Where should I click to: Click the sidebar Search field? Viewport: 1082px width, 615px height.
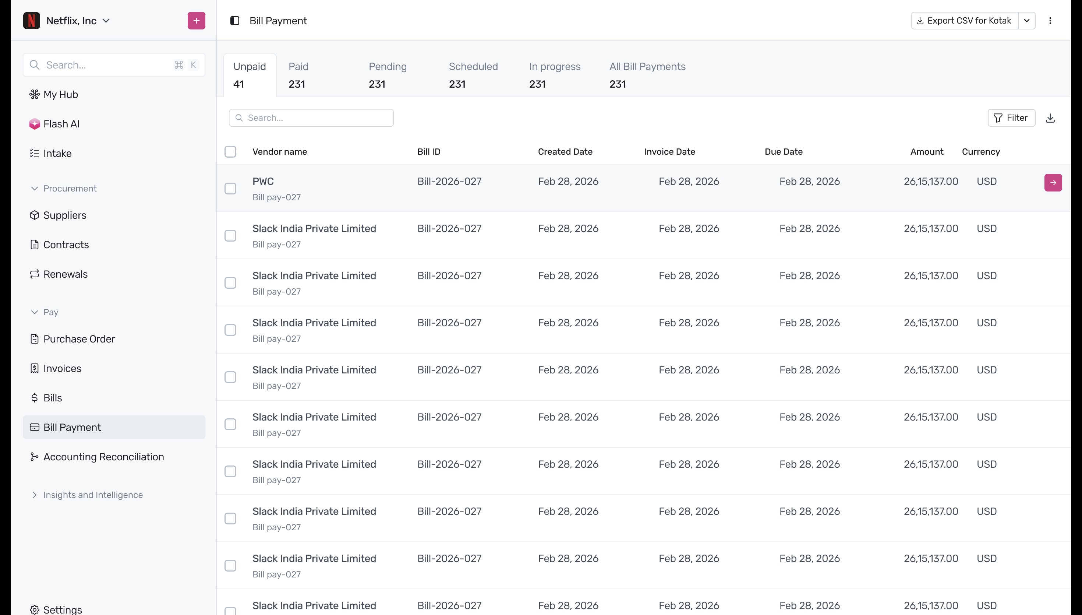[114, 65]
